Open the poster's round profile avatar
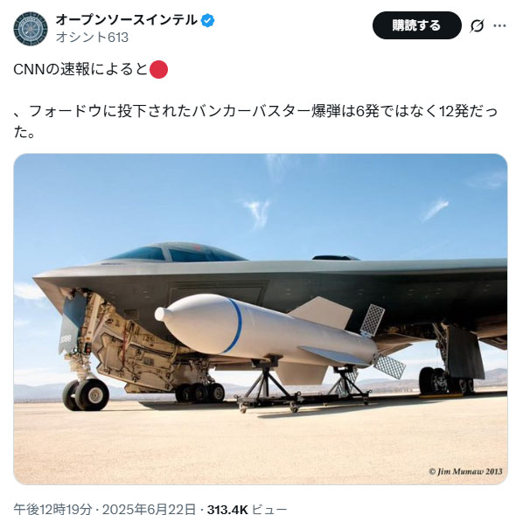516x515 pixels. click(31, 29)
